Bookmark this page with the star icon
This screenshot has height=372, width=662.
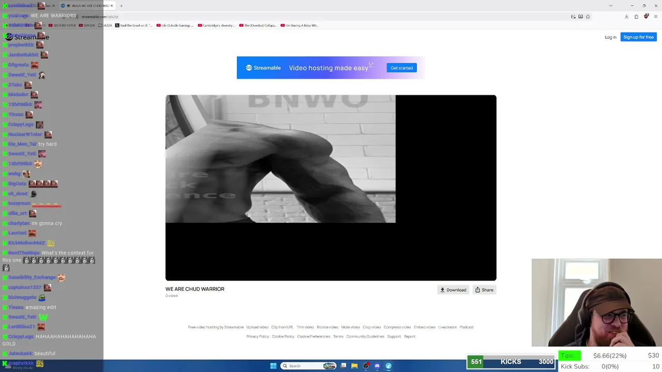point(588,17)
